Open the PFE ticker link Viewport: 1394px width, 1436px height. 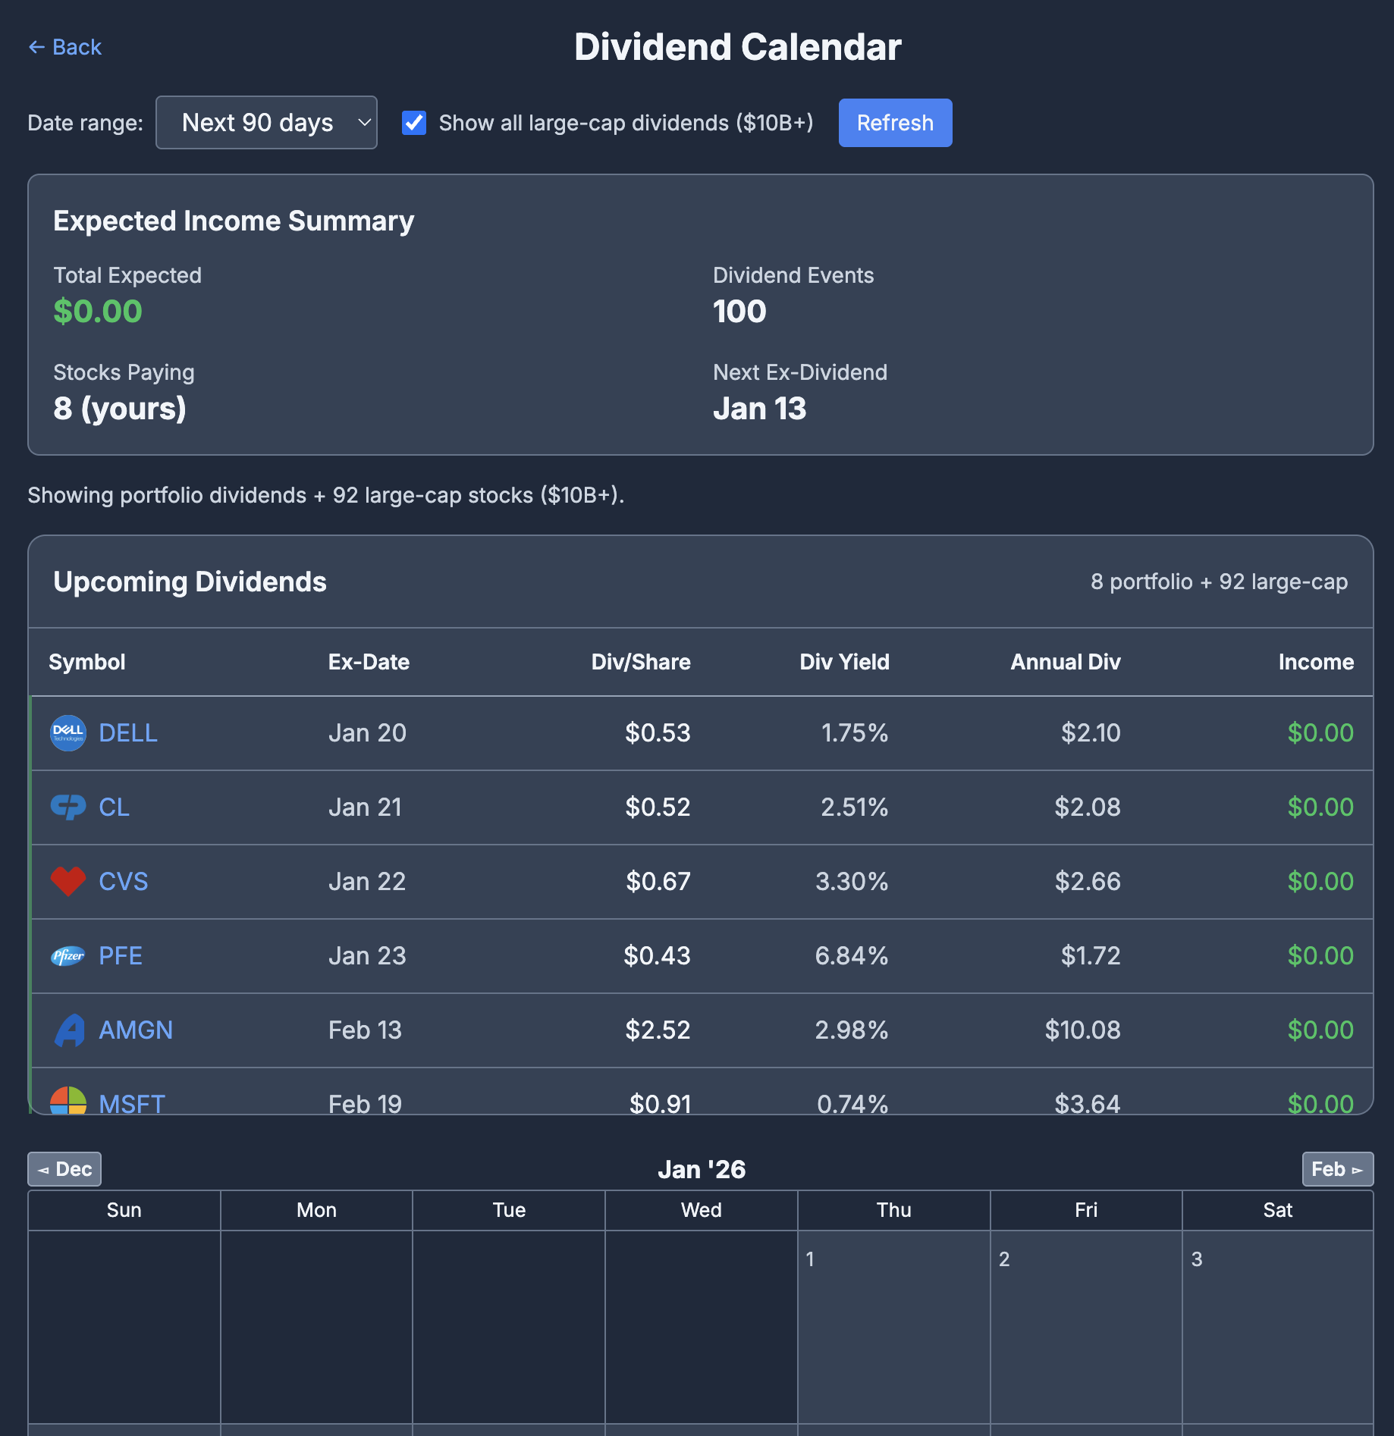(119, 955)
